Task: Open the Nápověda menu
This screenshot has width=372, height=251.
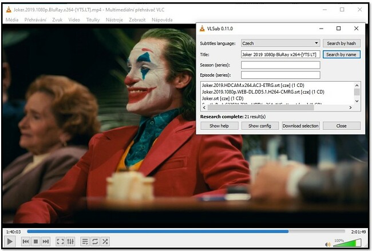Action: click(x=162, y=20)
